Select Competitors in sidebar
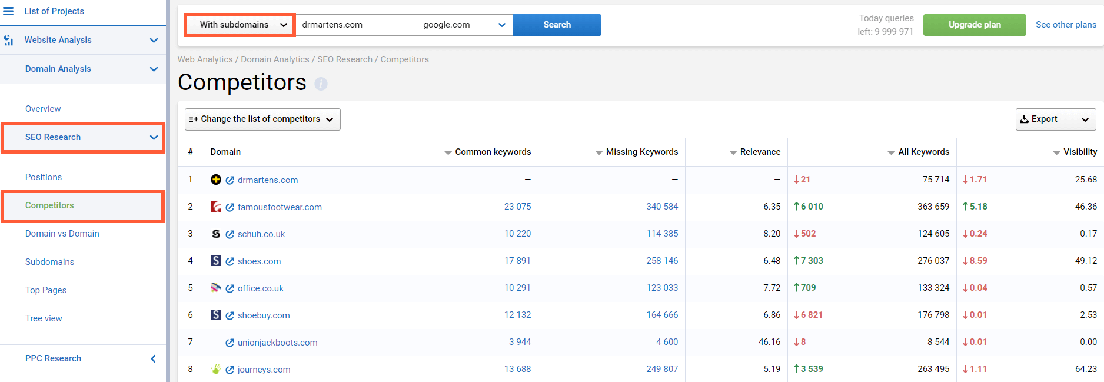 49,205
